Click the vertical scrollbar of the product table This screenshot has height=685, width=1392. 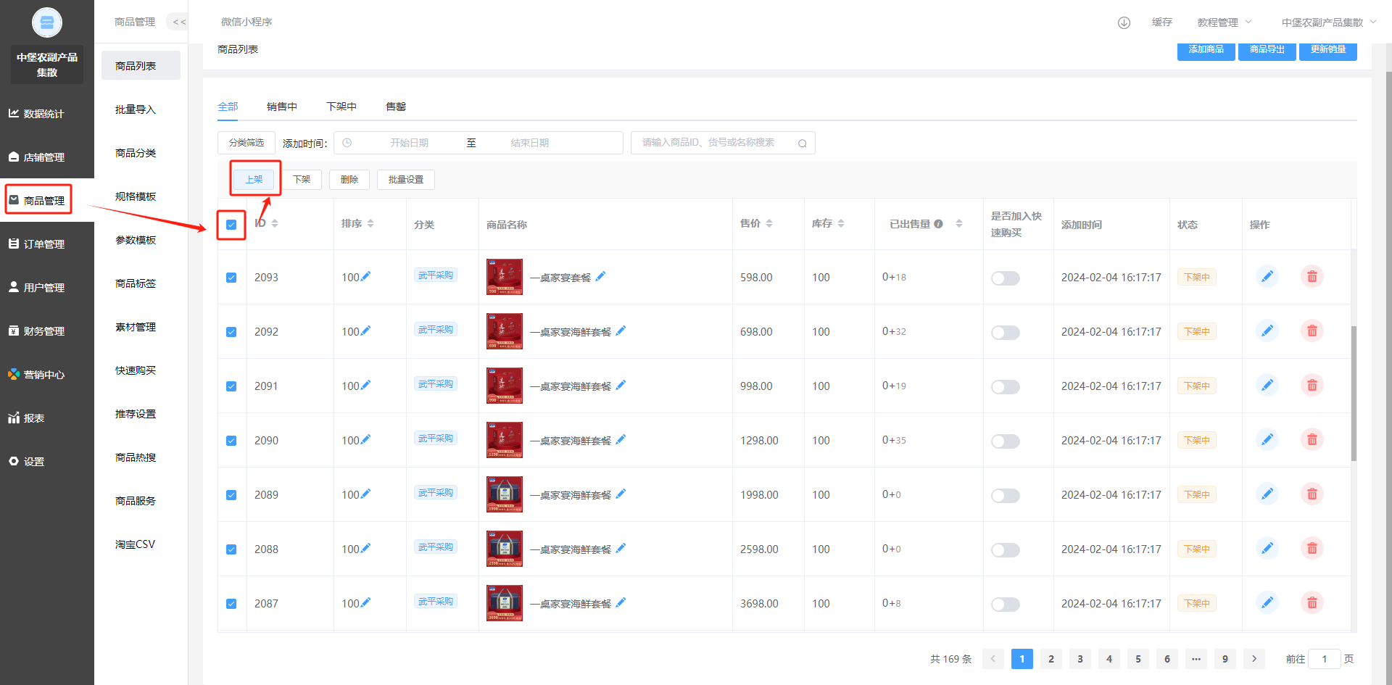1354,391
